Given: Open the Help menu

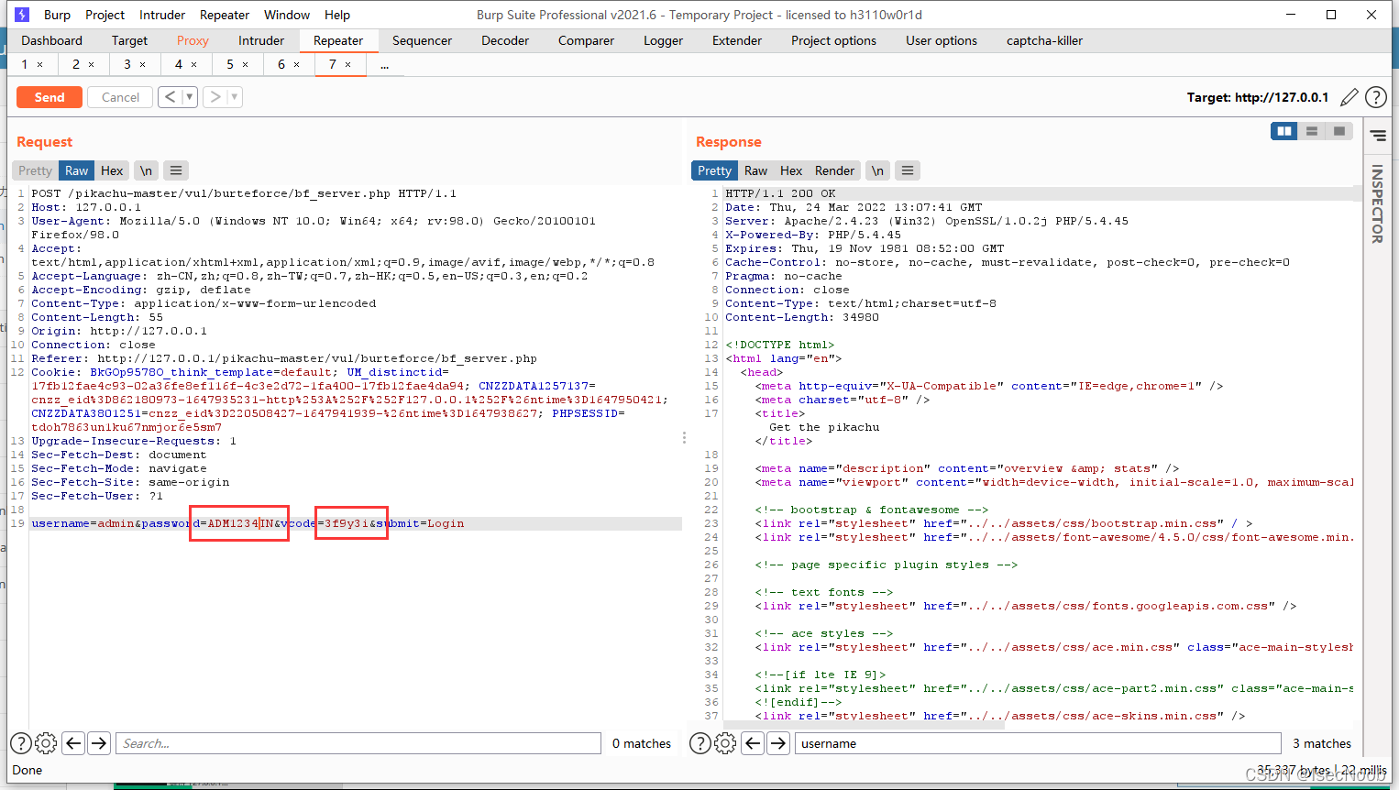Looking at the screenshot, I should pyautogui.click(x=337, y=15).
